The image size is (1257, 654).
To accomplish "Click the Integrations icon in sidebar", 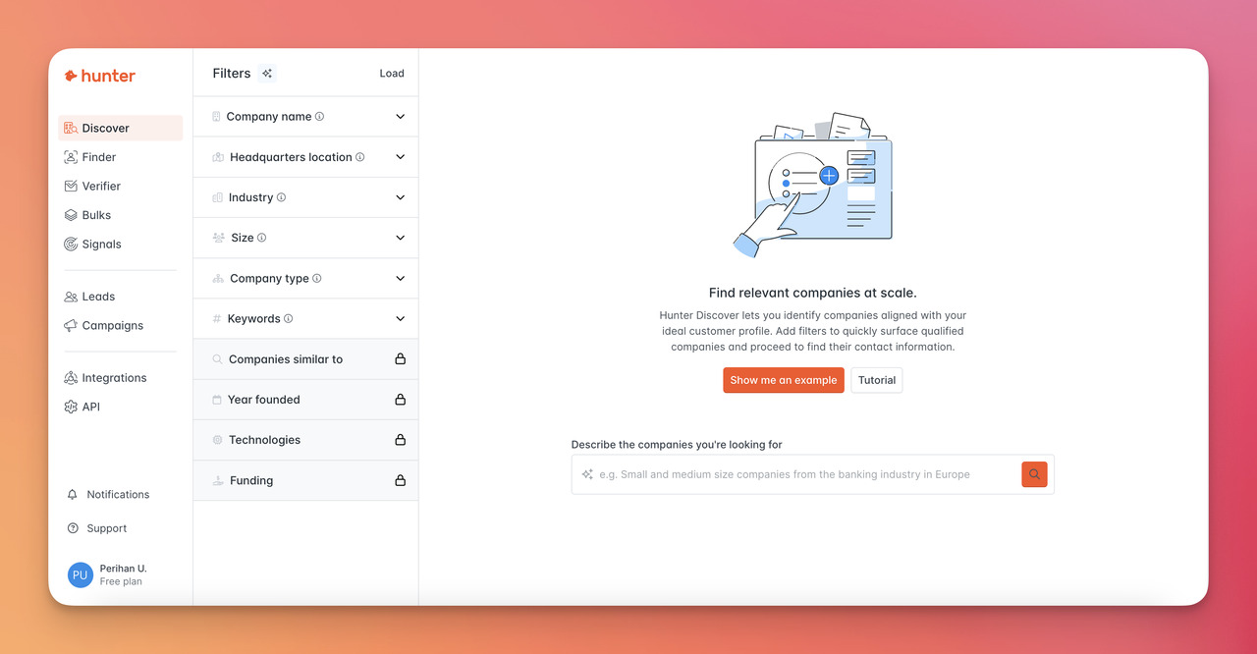I will (71, 378).
